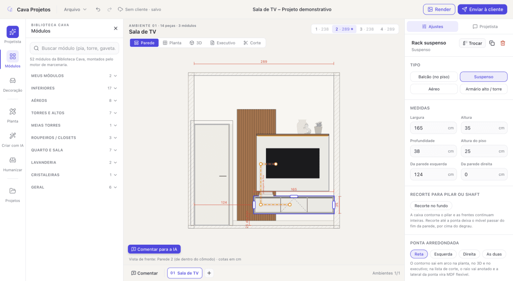The image size is (513, 281).
Task: Open the Projetista tab in right panel
Action: [x=485, y=26]
